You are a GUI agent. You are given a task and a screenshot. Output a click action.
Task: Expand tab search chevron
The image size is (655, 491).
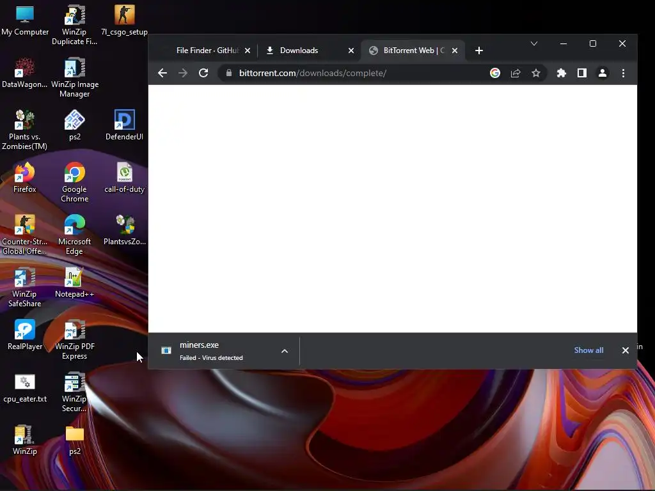click(534, 43)
